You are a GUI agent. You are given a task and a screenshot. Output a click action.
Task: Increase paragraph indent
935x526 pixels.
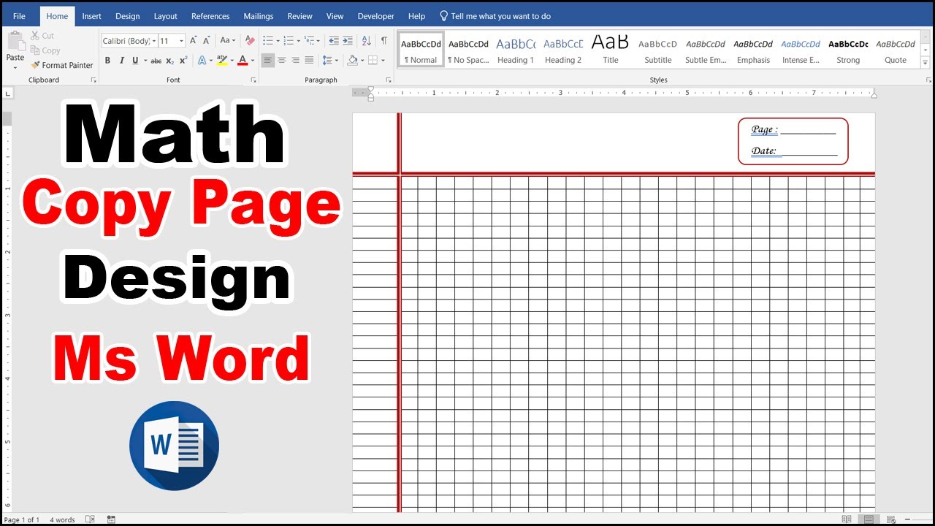click(348, 41)
